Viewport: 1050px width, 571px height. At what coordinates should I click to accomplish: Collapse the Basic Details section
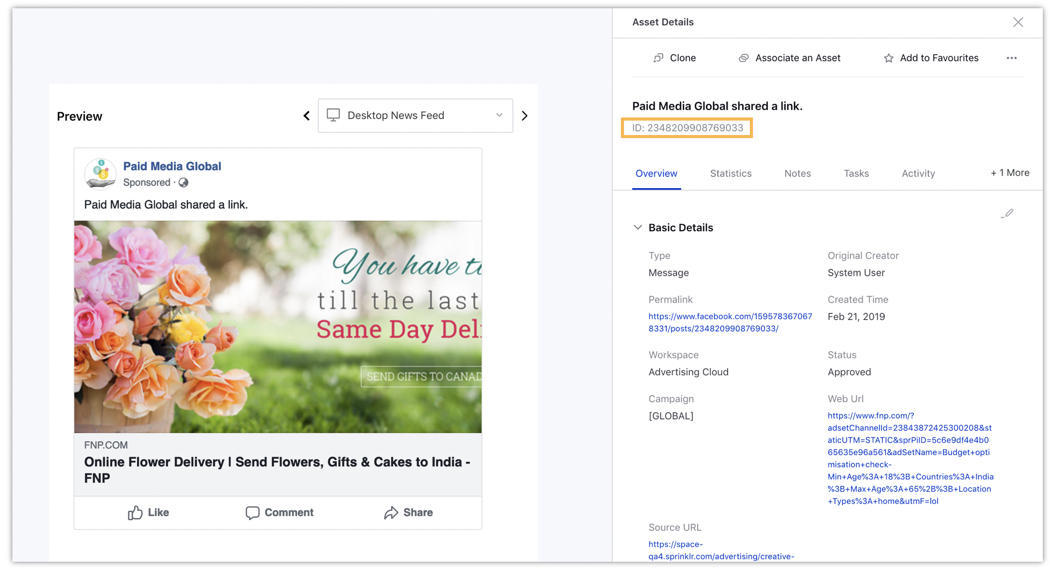pyautogui.click(x=637, y=227)
